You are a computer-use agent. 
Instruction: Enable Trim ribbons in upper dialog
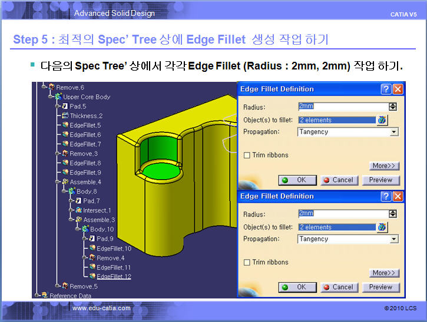[247, 155]
